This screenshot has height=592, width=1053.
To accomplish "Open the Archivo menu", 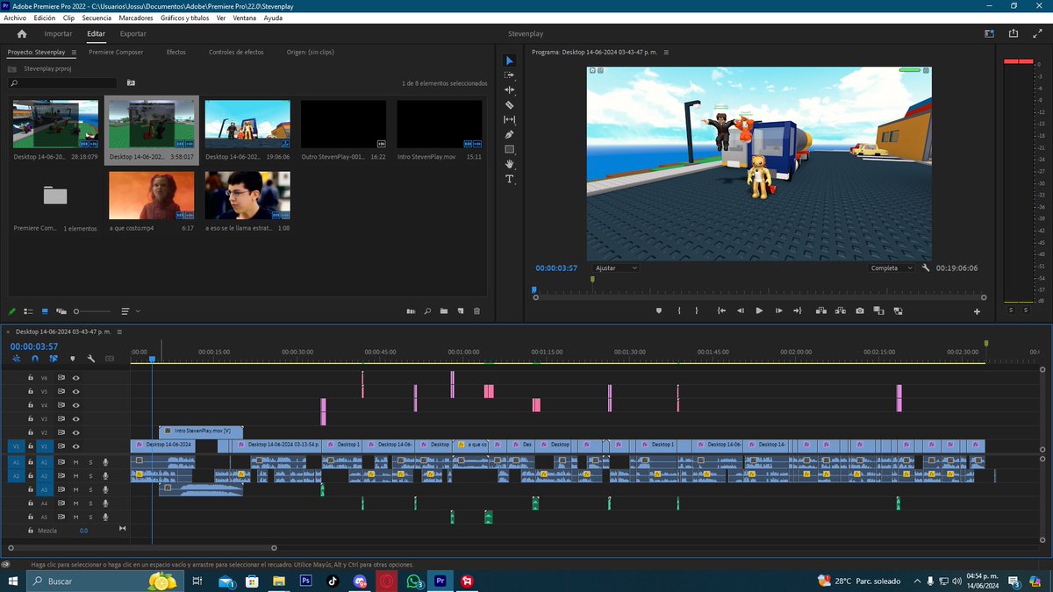I will pyautogui.click(x=16, y=18).
